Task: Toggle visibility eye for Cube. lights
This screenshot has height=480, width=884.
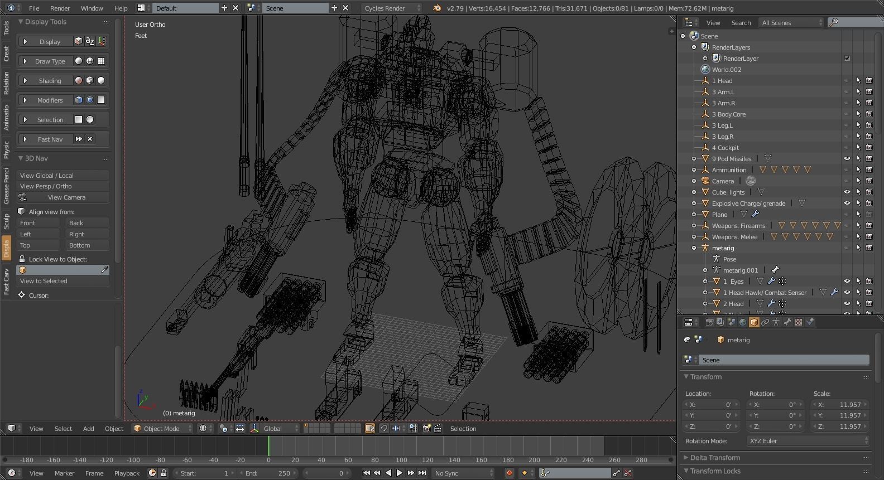Action: 847,192
